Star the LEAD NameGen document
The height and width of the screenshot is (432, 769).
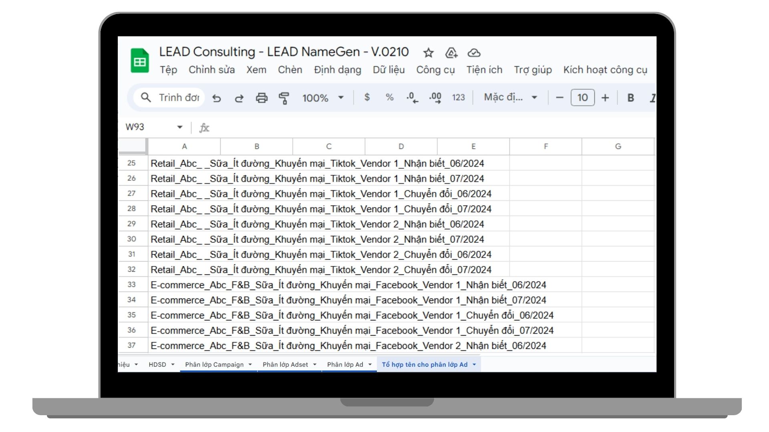click(x=429, y=53)
